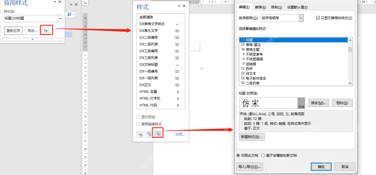376x175 pixels.
Task: Switch to 限制(S) tab
Action: (277, 7)
